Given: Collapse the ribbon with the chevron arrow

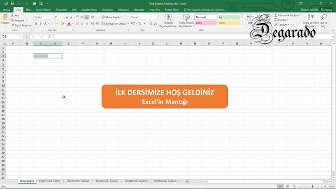Looking at the screenshot, I should click(x=333, y=30).
